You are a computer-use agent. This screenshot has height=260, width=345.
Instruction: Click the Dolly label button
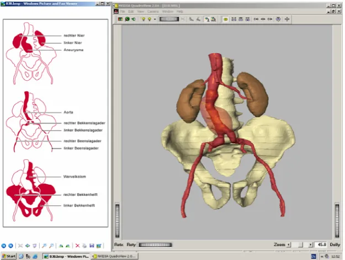coord(335,245)
